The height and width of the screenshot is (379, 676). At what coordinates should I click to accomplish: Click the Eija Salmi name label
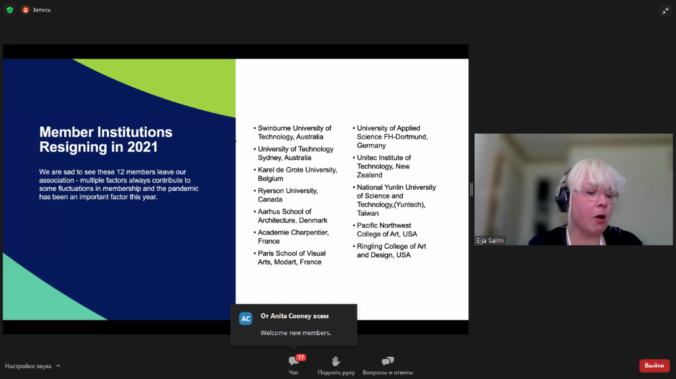tap(489, 241)
